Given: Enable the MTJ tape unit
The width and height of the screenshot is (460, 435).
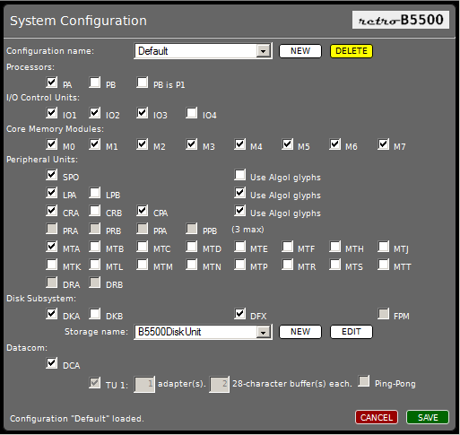Looking at the screenshot, I should click(384, 247).
